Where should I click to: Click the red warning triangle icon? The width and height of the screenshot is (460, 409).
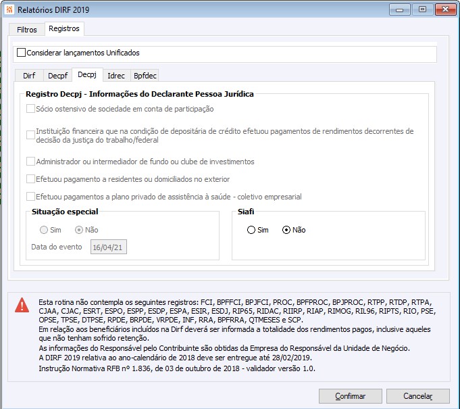pyautogui.click(x=22, y=305)
